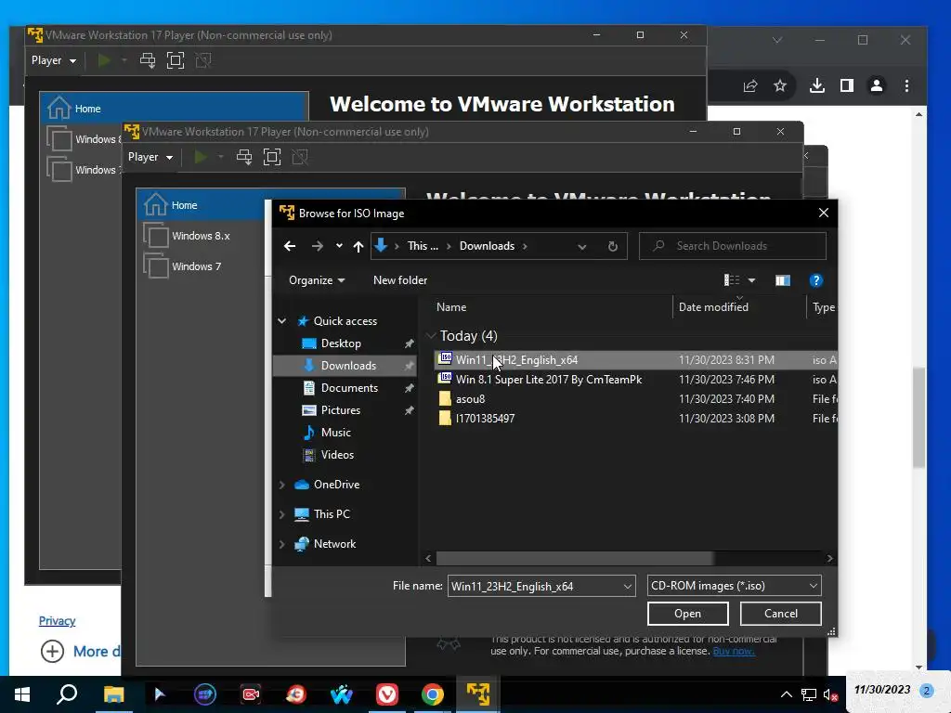Enter full screen in back VMware window
951x713 pixels.
click(x=176, y=60)
